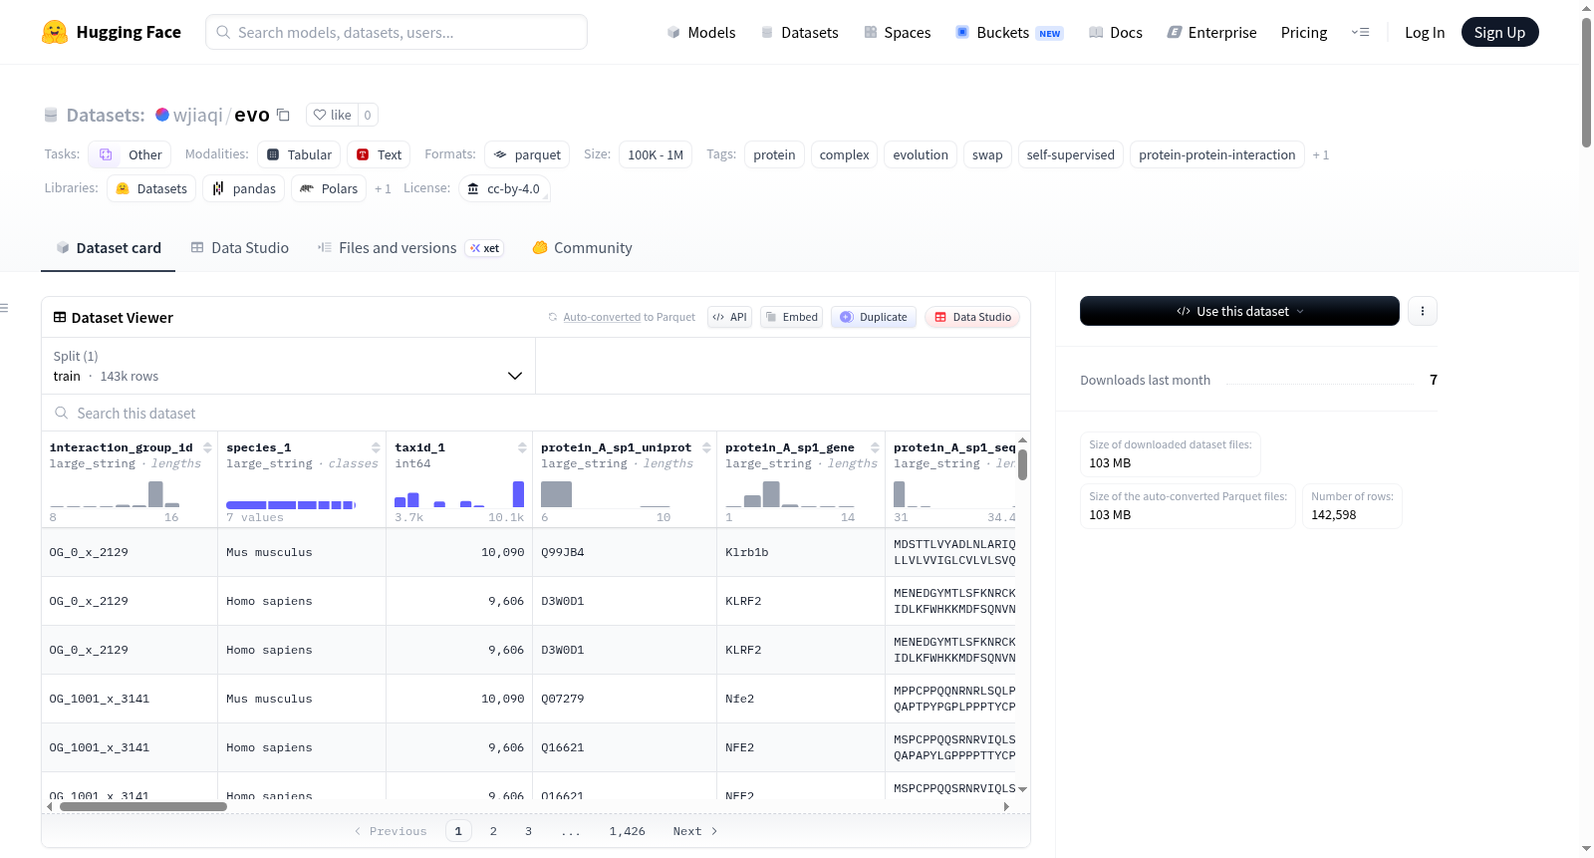Open Data Studio from viewer header
The width and height of the screenshot is (1594, 858).
[x=972, y=317]
